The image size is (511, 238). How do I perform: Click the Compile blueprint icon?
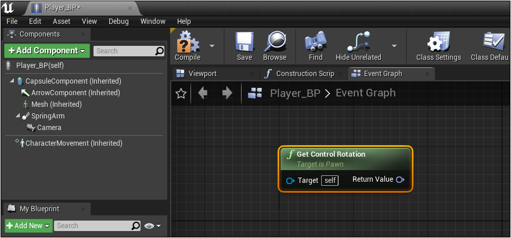point(188,46)
